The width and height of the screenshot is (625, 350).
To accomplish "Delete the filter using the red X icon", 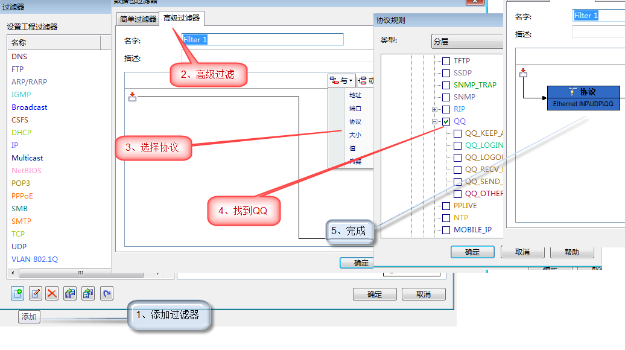I will pos(52,293).
